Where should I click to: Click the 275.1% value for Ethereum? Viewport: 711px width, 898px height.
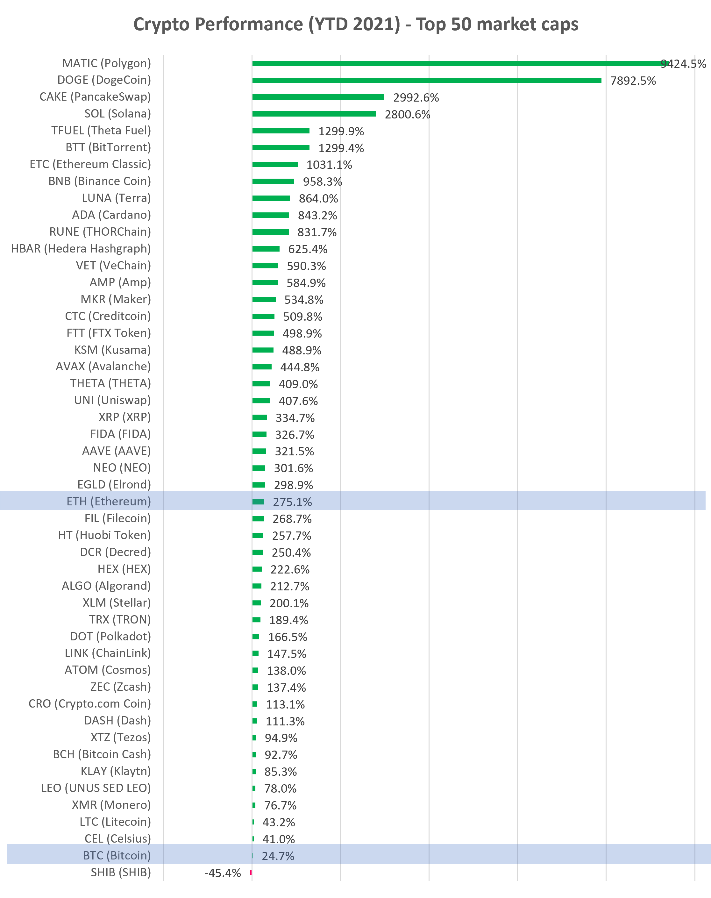click(292, 502)
